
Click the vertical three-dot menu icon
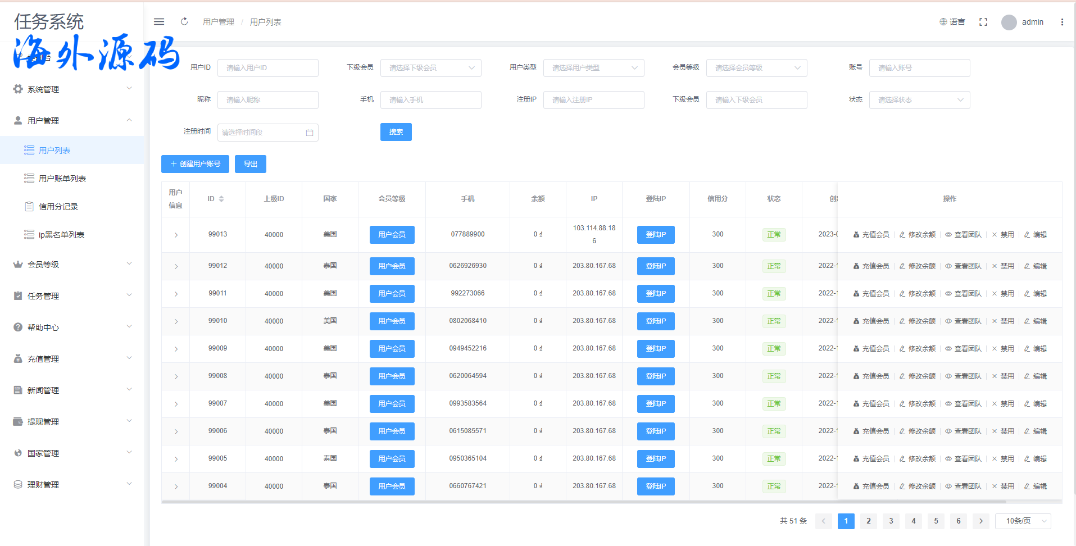pos(1062,22)
